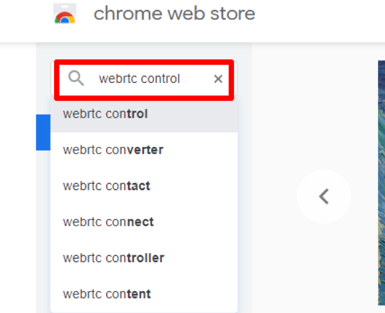Click the Chrome Web Store logo icon

tap(65, 13)
